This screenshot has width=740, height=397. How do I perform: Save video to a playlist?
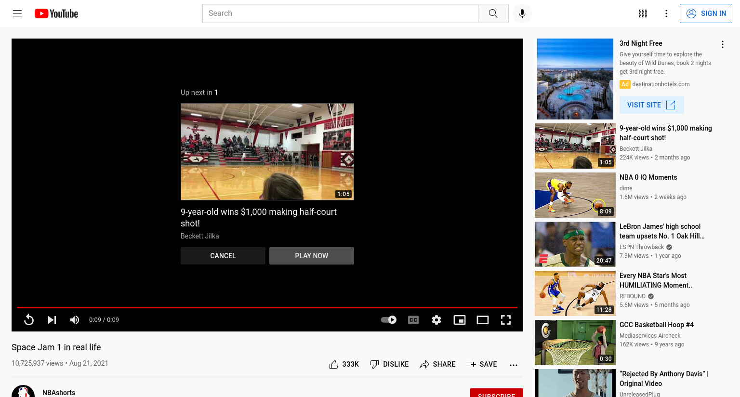coord(482,364)
